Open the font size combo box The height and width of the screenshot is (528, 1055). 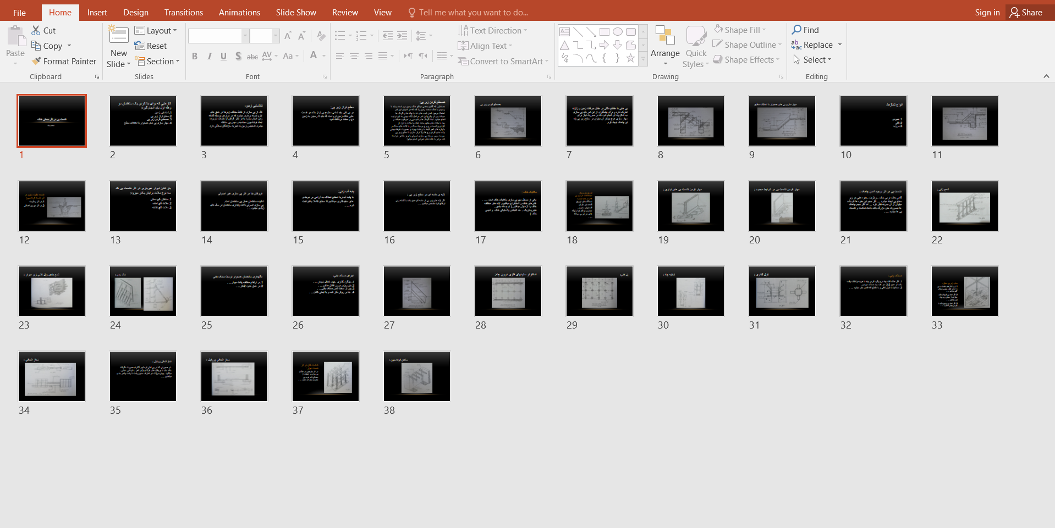(x=265, y=36)
